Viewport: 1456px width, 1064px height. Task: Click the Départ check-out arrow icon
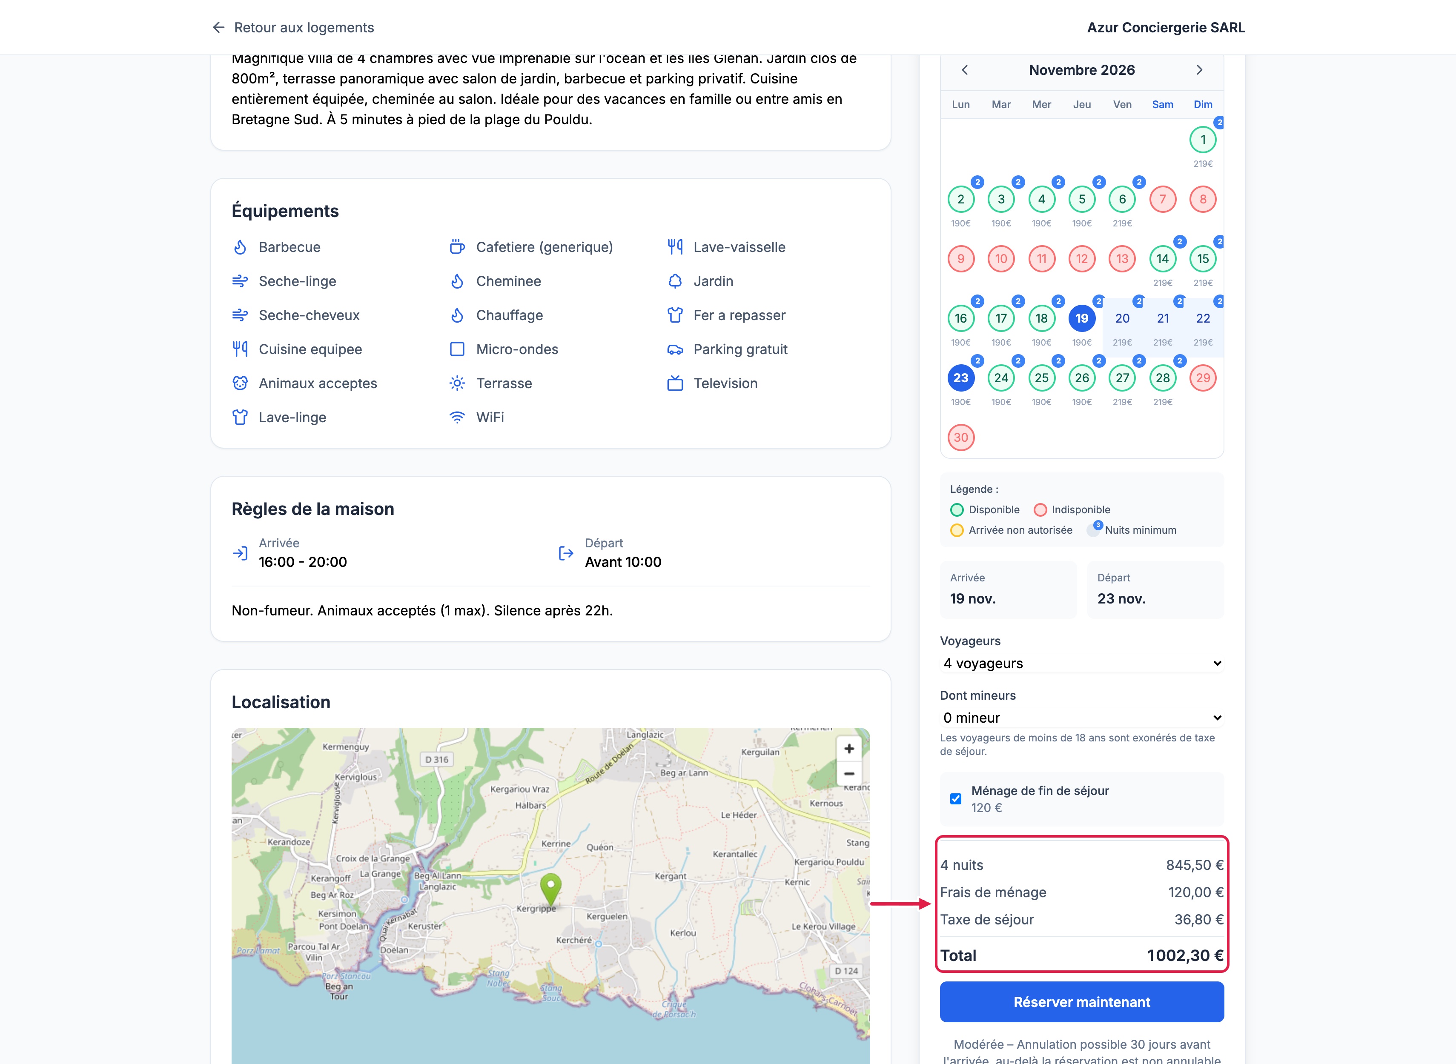coord(566,553)
